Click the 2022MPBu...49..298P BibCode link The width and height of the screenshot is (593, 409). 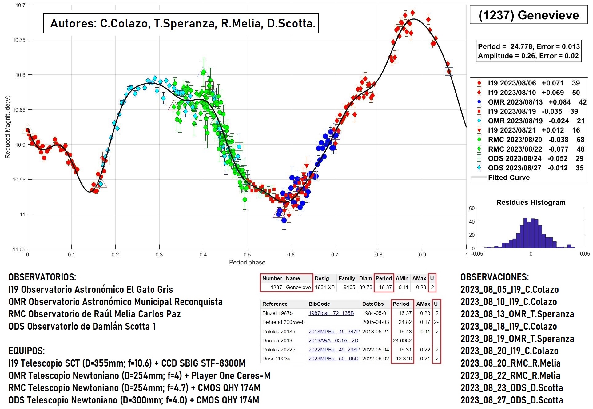tap(334, 350)
